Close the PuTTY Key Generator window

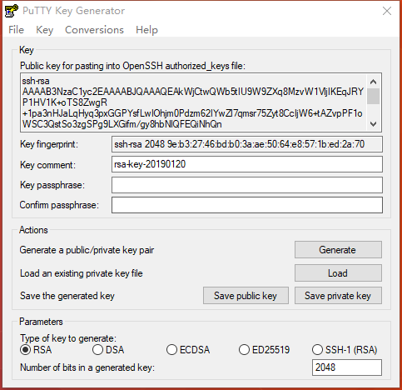387,11
